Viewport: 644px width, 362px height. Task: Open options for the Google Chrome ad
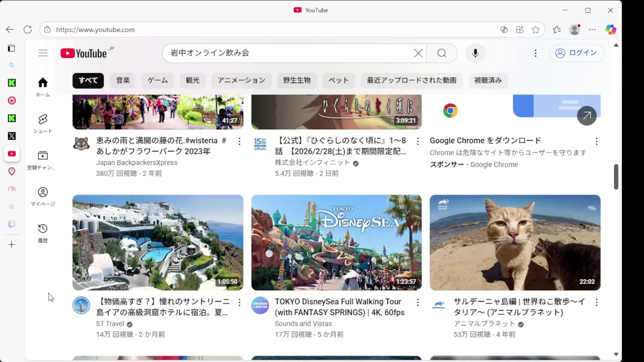(597, 141)
